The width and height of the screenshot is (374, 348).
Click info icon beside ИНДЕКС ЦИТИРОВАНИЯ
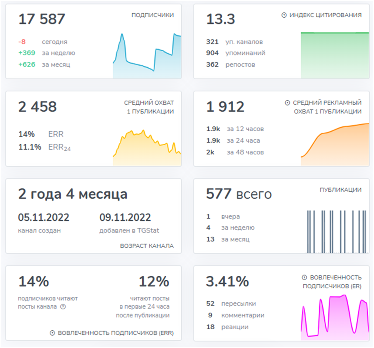pyautogui.click(x=284, y=15)
